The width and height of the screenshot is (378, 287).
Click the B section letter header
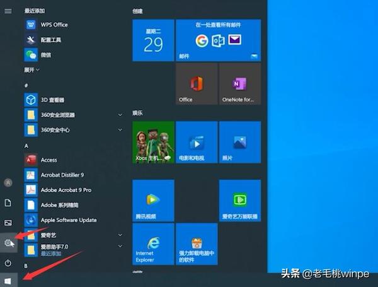coord(26,266)
